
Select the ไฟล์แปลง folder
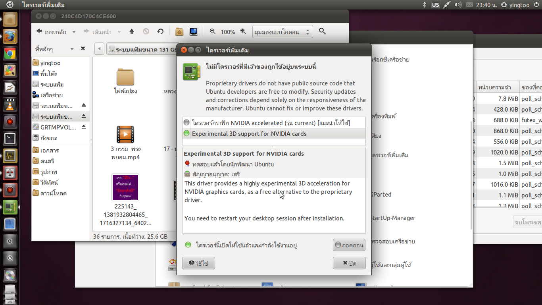pos(125,81)
